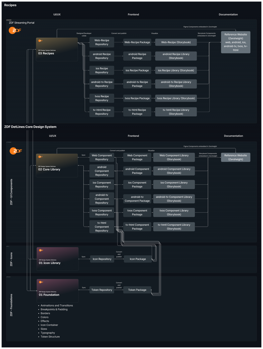Click the ZDF DetLines Core Design System heading
This screenshot has height=349, width=263.
(x=30, y=127)
